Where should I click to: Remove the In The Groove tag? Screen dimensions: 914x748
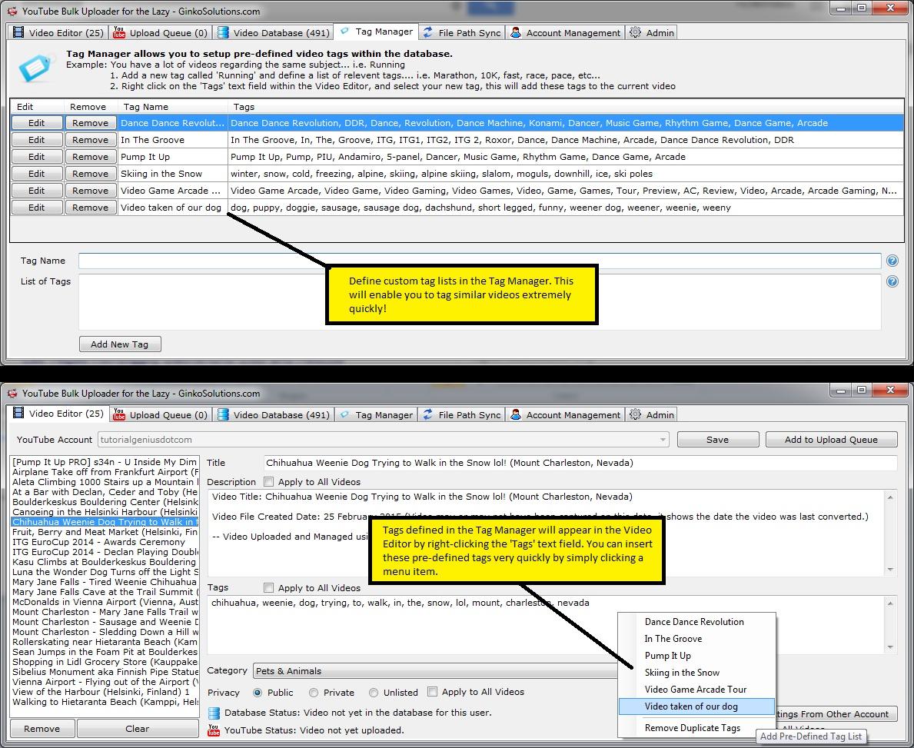(x=91, y=140)
